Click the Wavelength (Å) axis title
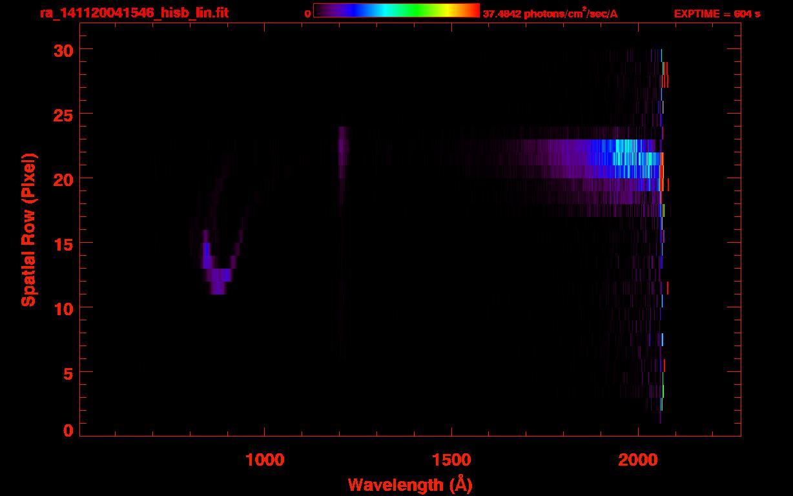793x496 pixels. 410,484
